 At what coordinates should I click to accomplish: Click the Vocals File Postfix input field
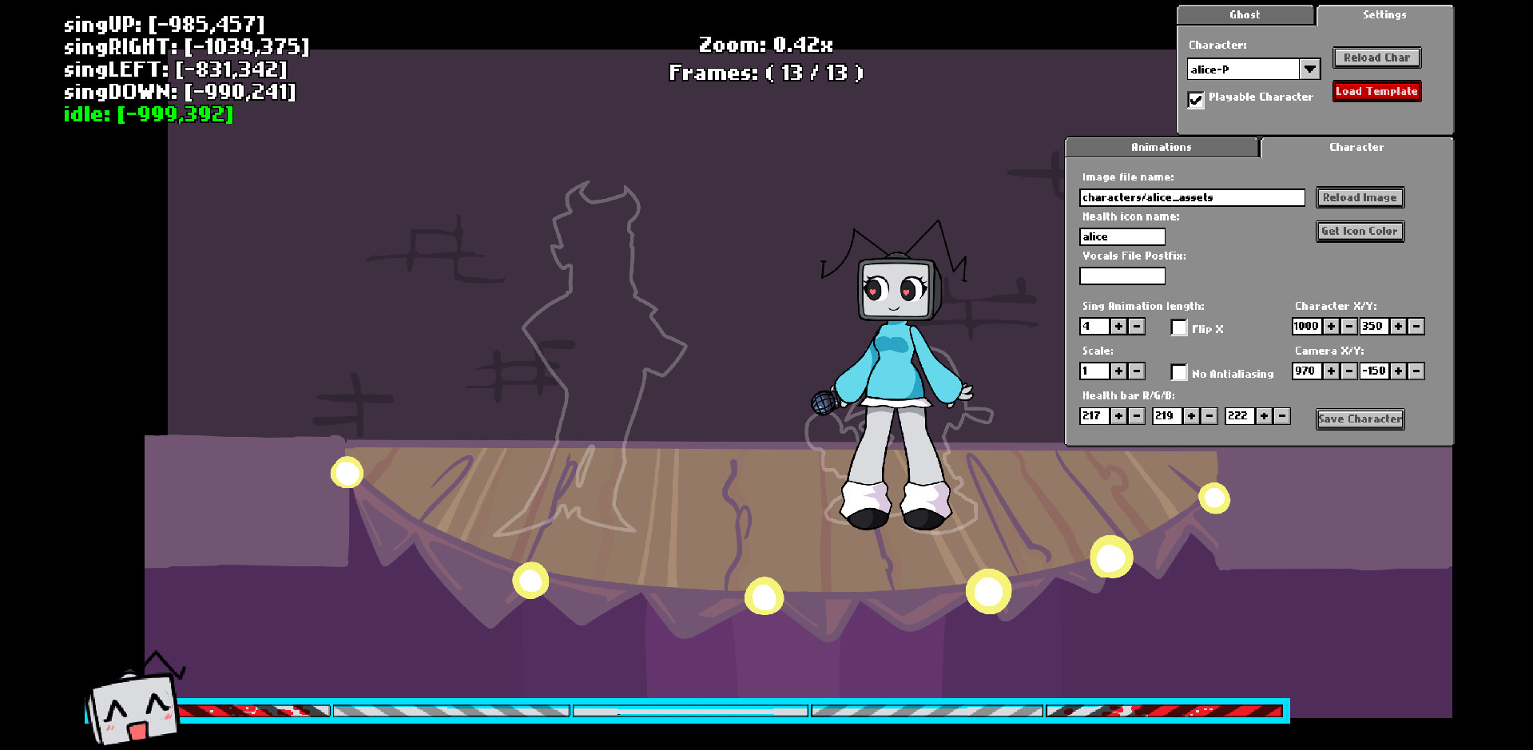1121,276
